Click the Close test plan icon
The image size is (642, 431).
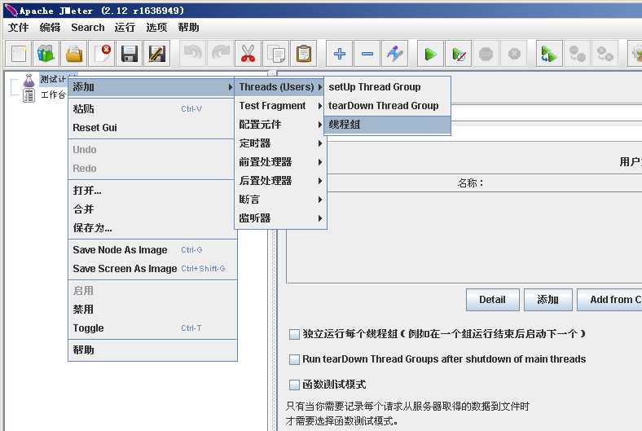point(102,54)
